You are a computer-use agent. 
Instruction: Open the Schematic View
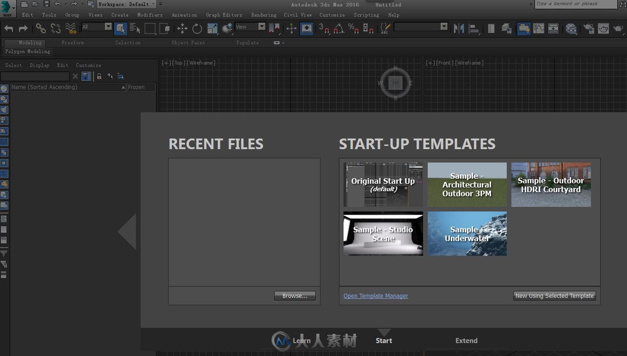[553, 29]
